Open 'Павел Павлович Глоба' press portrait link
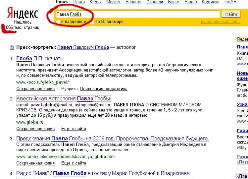248x179 pixels. (83, 47)
